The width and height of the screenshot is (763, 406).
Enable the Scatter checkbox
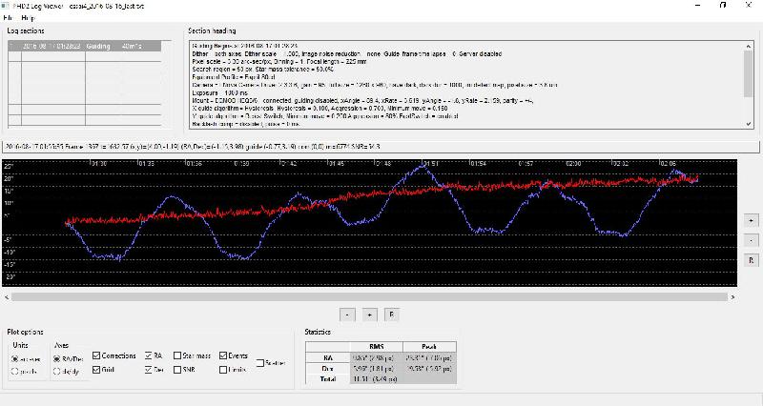260,363
